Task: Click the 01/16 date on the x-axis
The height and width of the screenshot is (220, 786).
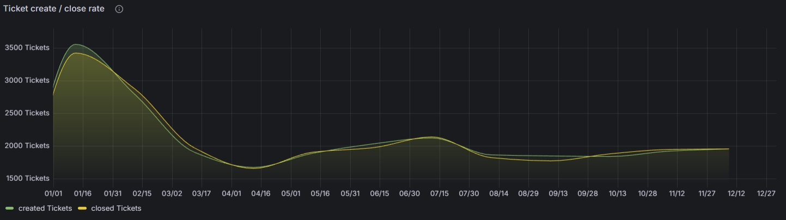Action: (83, 193)
